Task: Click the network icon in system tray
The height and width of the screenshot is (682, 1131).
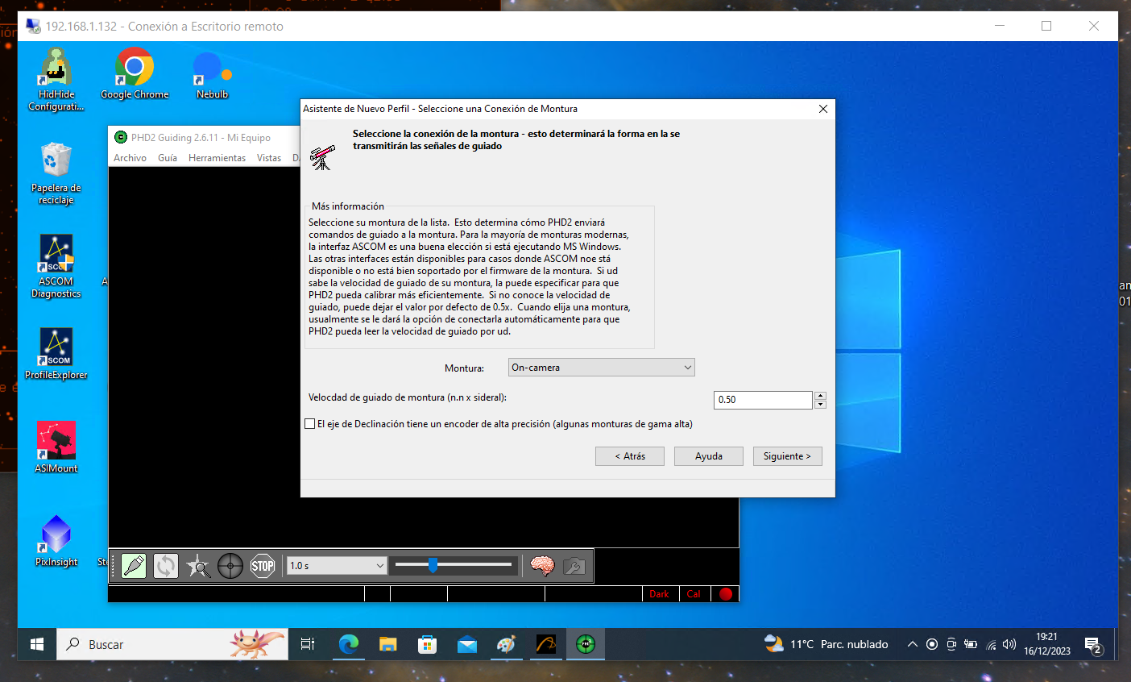Action: [991, 644]
